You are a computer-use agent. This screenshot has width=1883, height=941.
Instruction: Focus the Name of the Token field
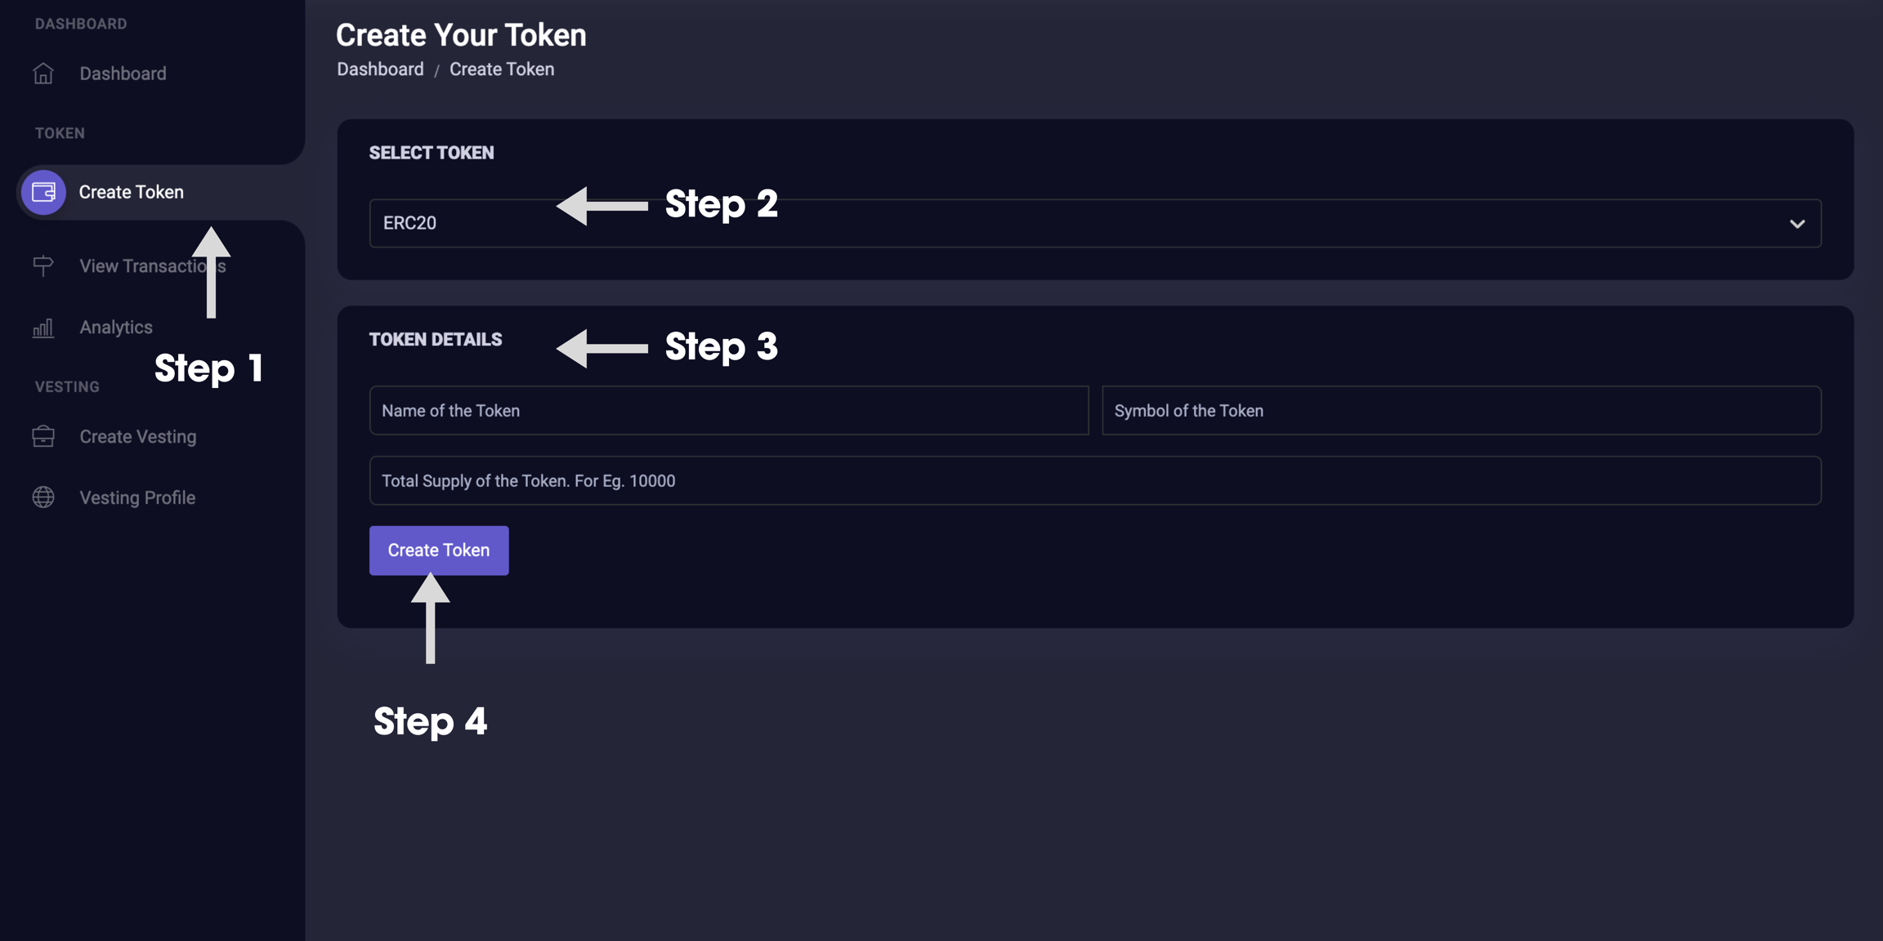tap(728, 411)
